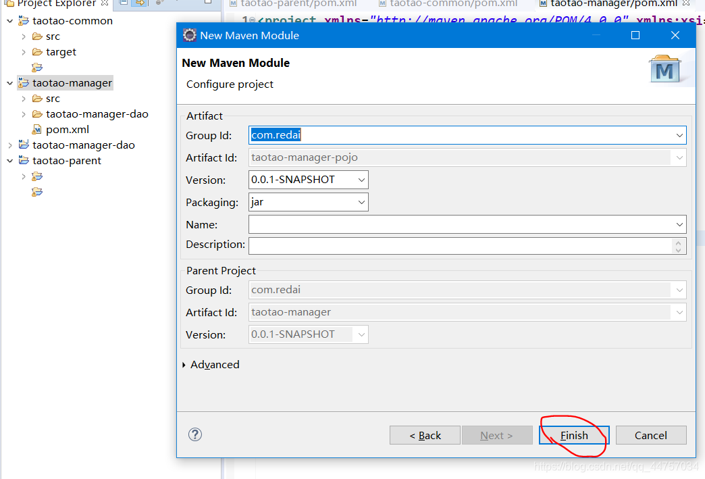
Task: Maximize the New Maven Module dialog
Action: (635, 35)
